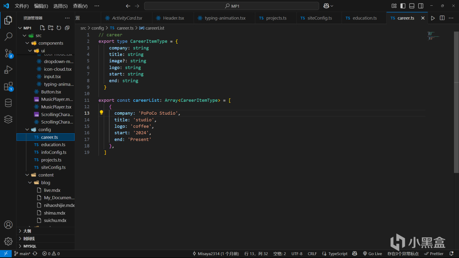Viewport: 459px width, 258px height.
Task: Click the Go Live button
Action: click(x=373, y=254)
